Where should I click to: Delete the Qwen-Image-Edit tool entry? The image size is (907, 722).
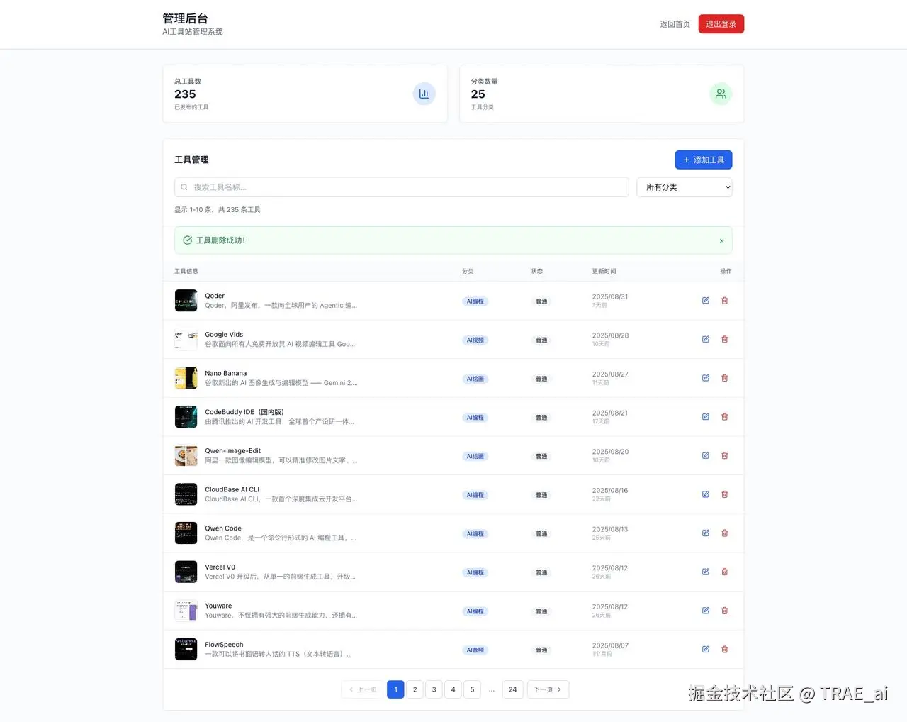pos(725,455)
